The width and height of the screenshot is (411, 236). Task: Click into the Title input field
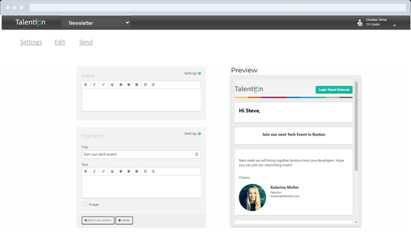(x=141, y=154)
